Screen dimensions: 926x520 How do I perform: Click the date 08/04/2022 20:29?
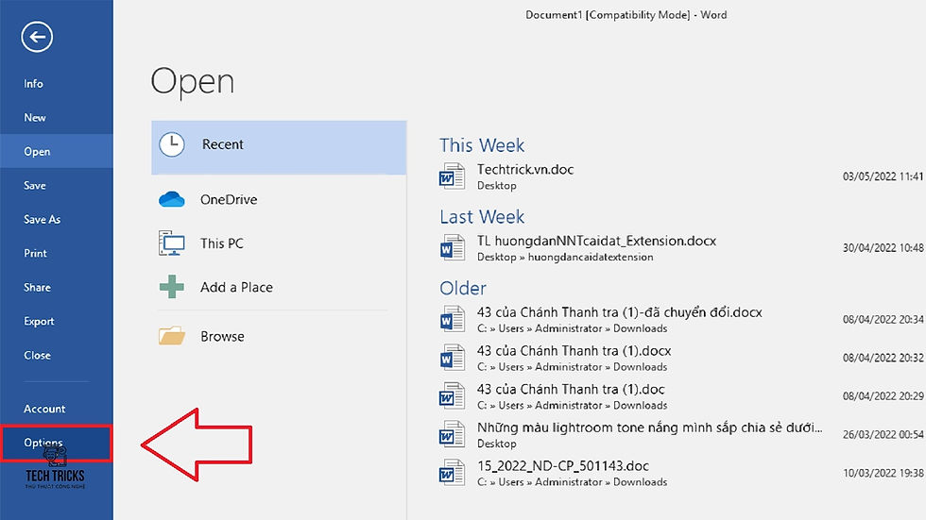[883, 396]
